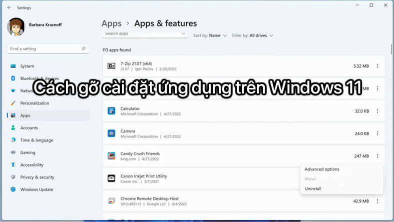
Task: Open more options for Calculator
Action: (377, 111)
